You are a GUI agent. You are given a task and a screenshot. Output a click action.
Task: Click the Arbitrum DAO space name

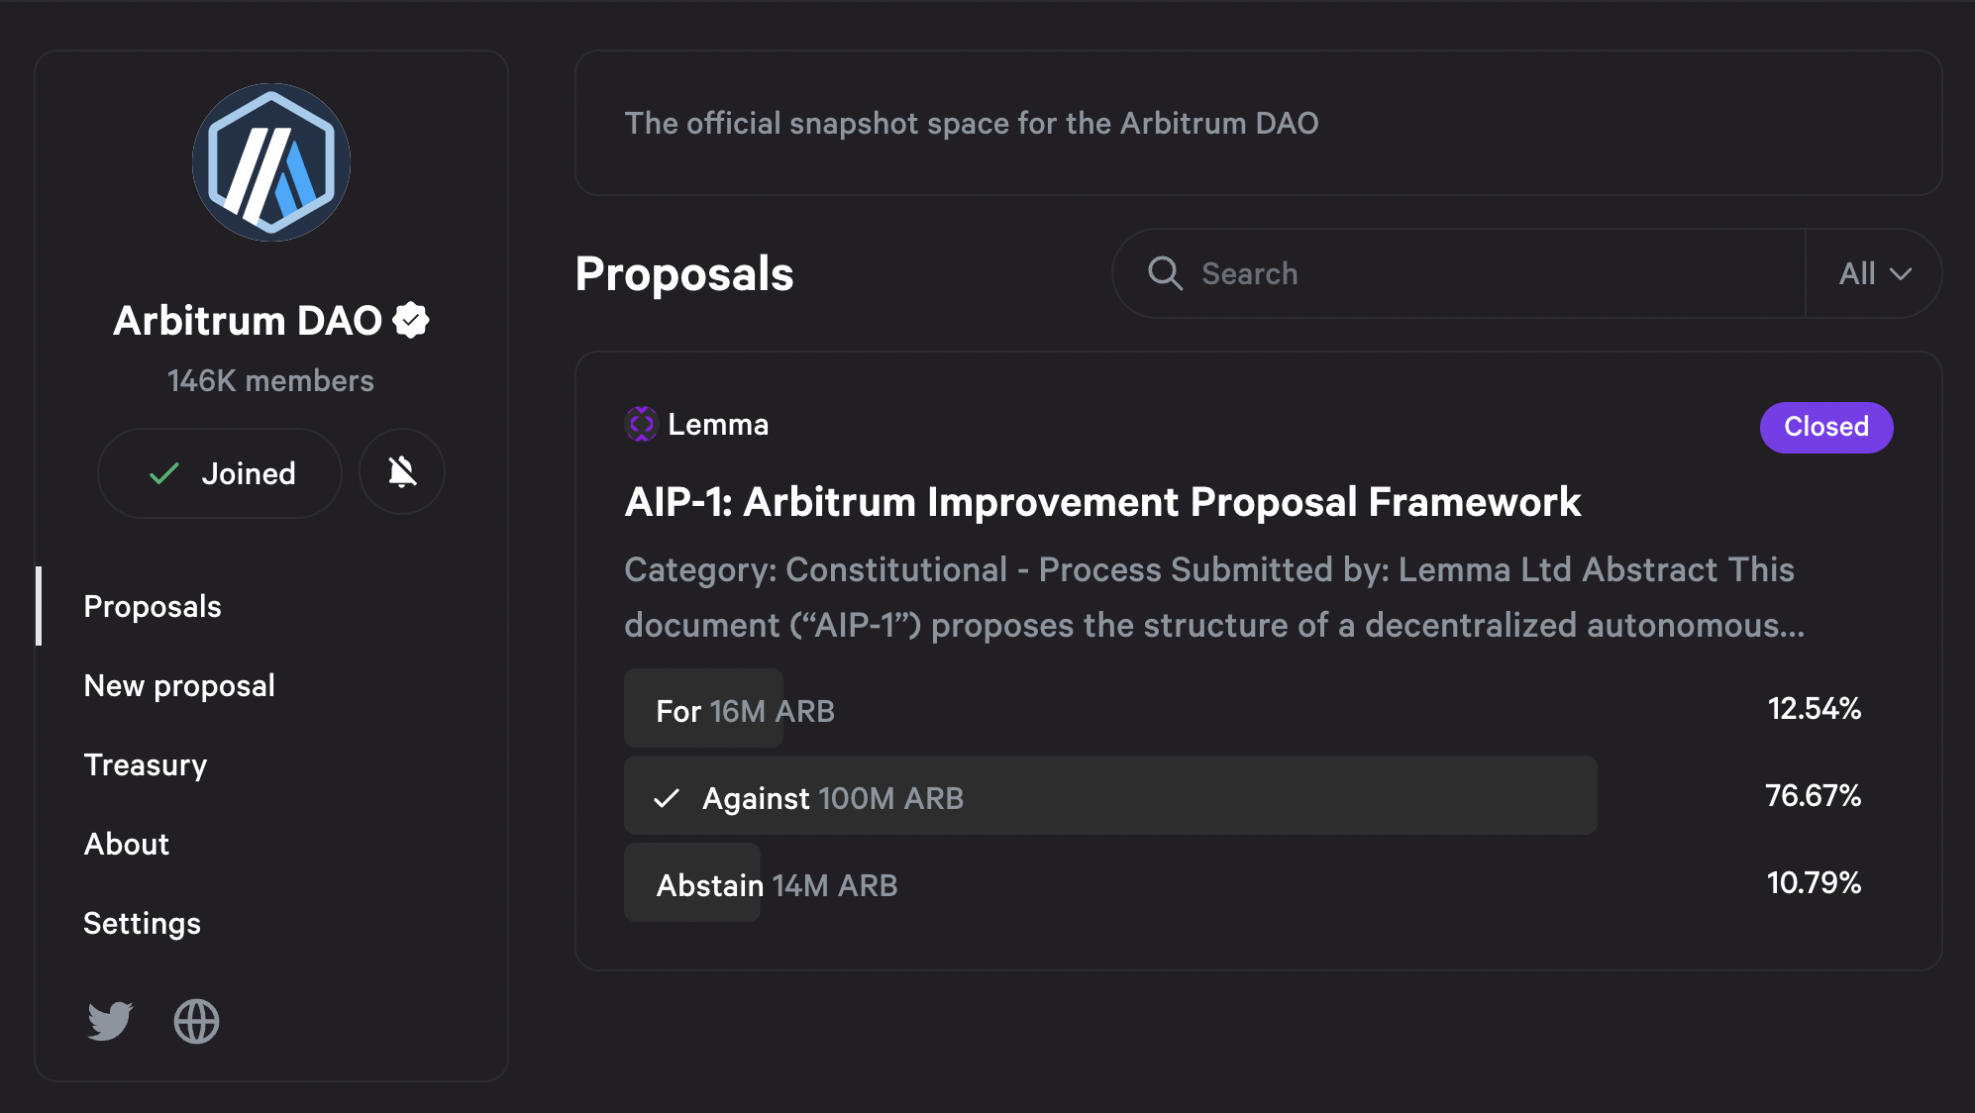pyautogui.click(x=247, y=320)
